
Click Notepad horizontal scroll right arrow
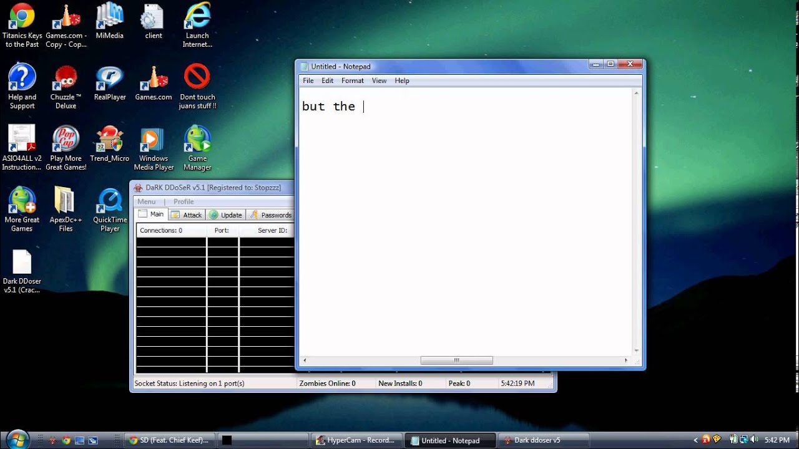pos(626,360)
